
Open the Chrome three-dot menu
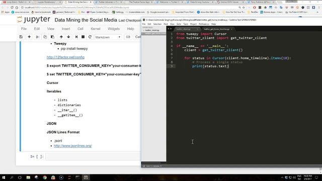coord(319,8)
